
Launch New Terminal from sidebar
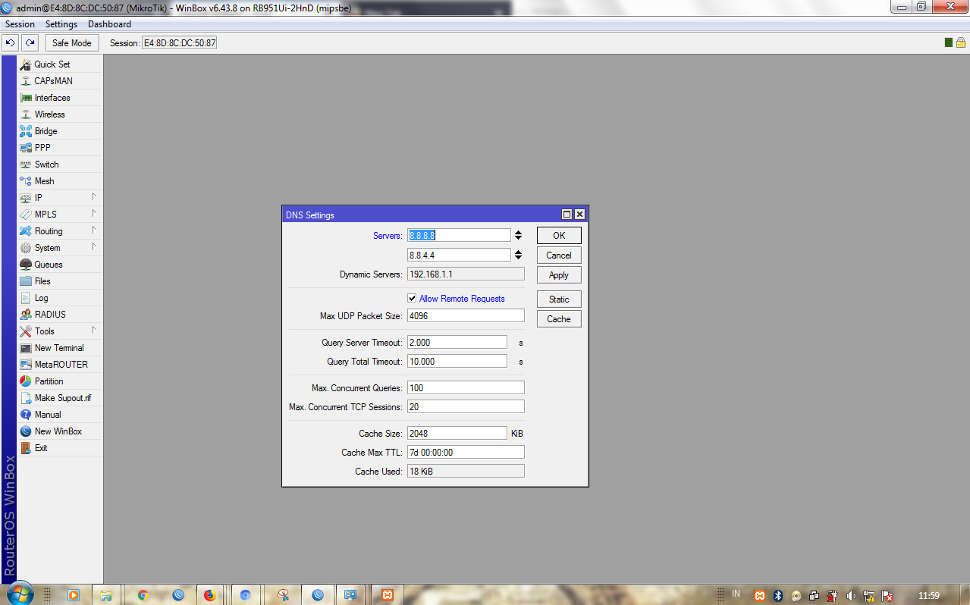(60, 348)
